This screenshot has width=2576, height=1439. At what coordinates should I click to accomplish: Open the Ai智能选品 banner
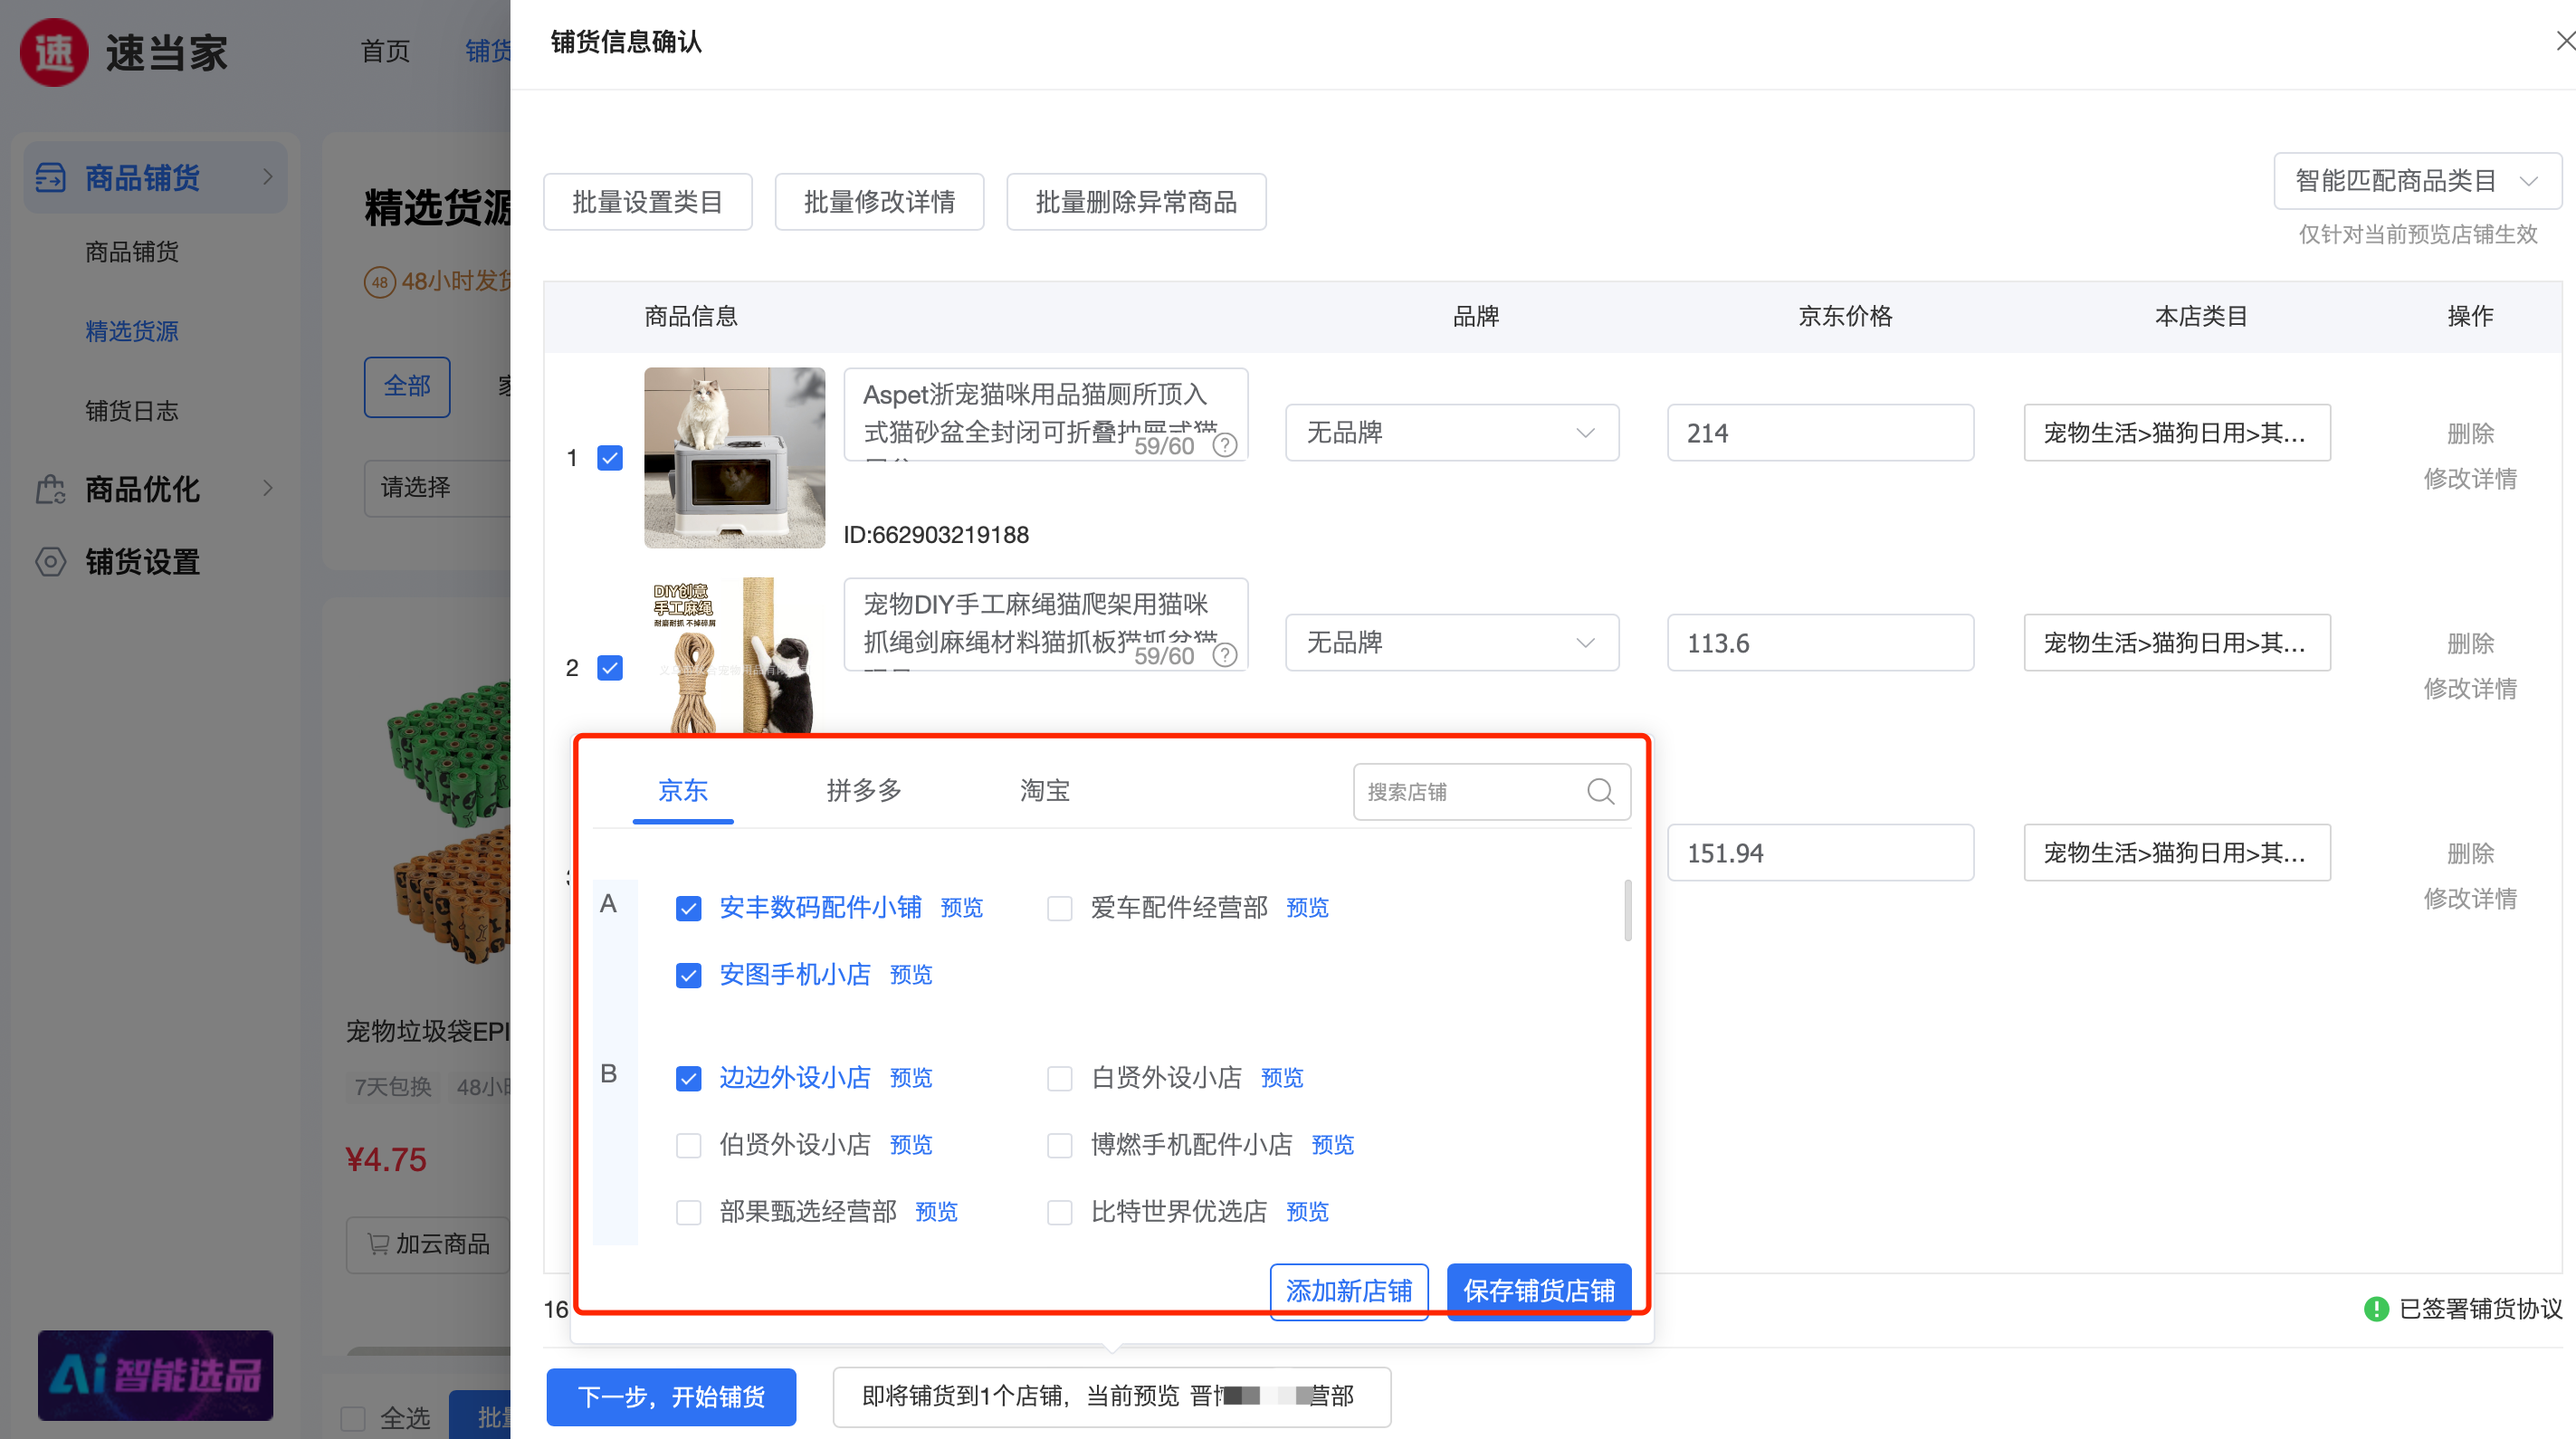click(155, 1375)
